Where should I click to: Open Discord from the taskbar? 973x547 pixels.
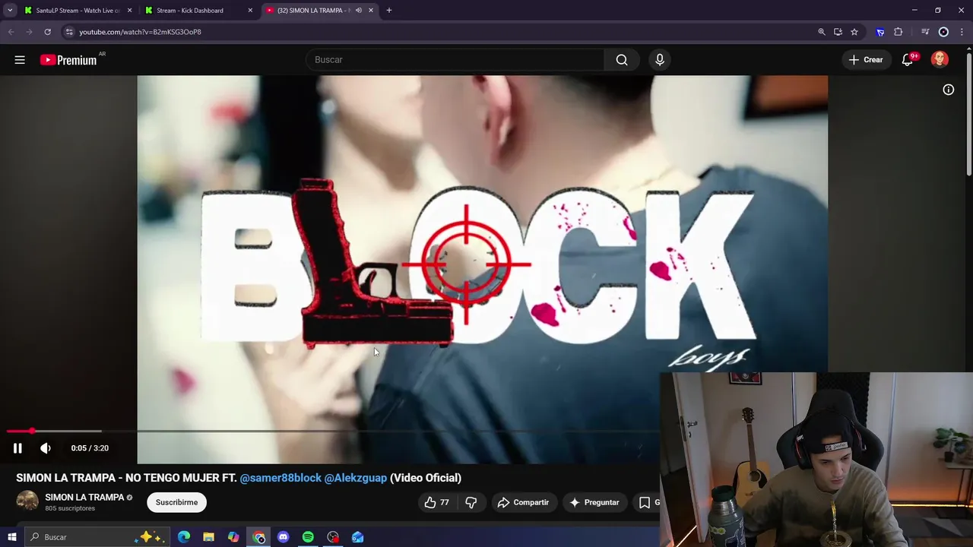click(284, 537)
